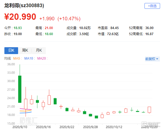Click the 均线 label
The image size is (162, 129).
[8, 58]
